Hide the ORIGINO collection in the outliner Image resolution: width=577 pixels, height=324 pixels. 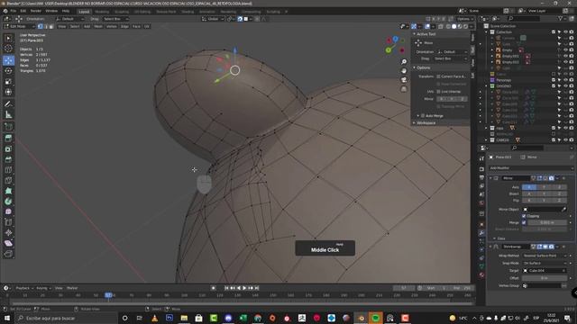click(565, 86)
